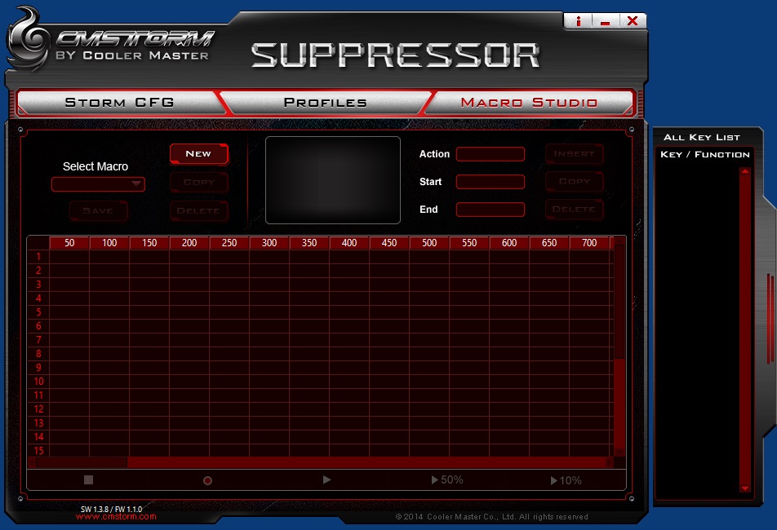Viewport: 777px width, 530px height.
Task: Click the key list scroll down arrow
Action: coord(745,488)
